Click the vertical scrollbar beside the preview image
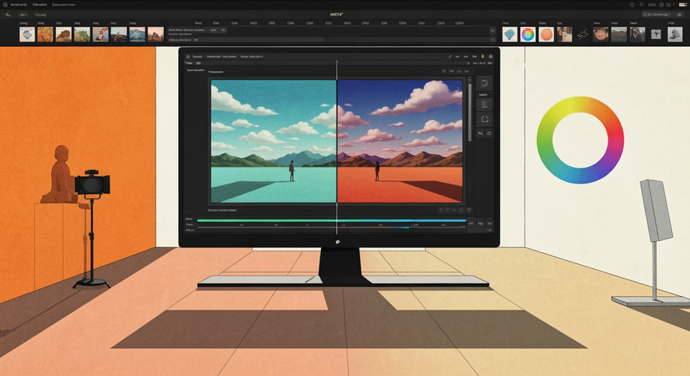 470,113
